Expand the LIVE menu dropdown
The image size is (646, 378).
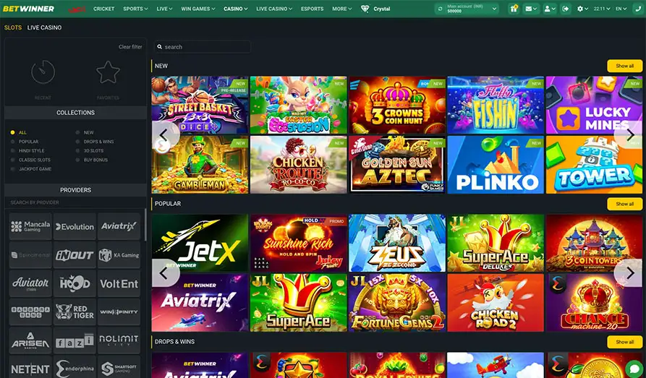pos(164,9)
